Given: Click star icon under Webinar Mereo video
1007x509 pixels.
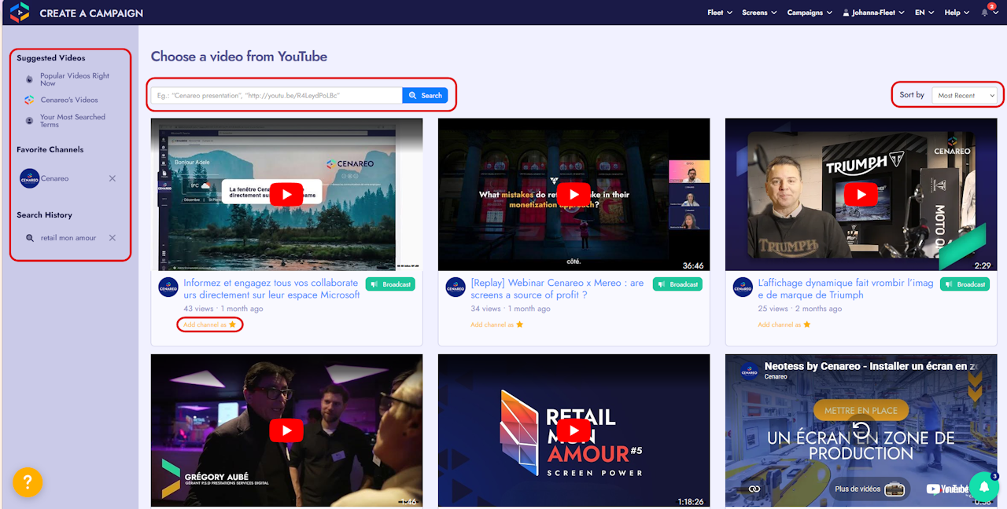Looking at the screenshot, I should pos(520,324).
